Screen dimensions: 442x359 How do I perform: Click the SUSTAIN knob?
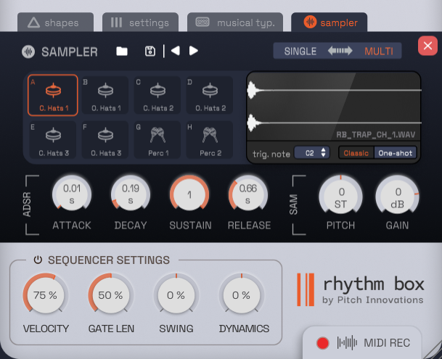click(x=189, y=194)
